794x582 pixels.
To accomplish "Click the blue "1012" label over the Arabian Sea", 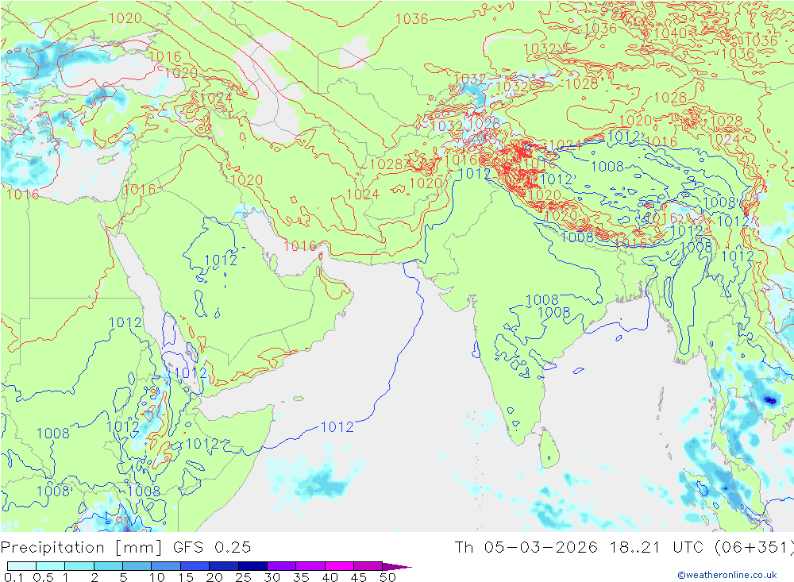I will tap(337, 427).
